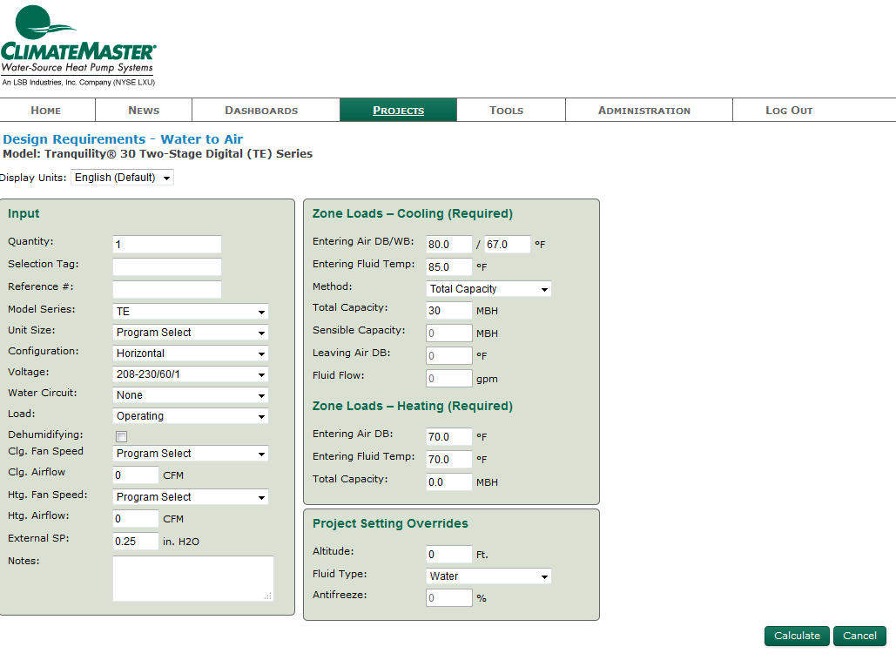The height and width of the screenshot is (660, 896).
Task: Click heating Entering Fluid Temp field
Action: click(x=449, y=460)
